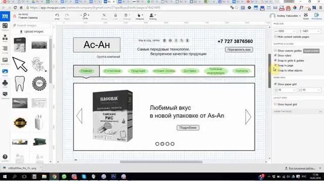Image resolution: width=324 pixels, height=182 pixels.
Task: Toggle Show paper grid checkbox
Action: pos(275,84)
